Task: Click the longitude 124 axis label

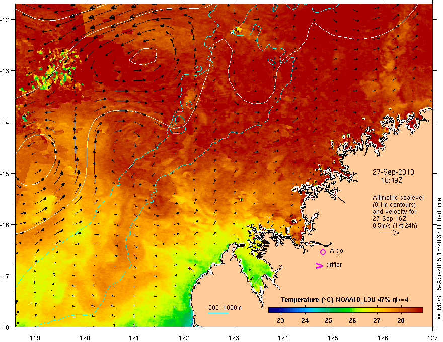Action: [283, 338]
